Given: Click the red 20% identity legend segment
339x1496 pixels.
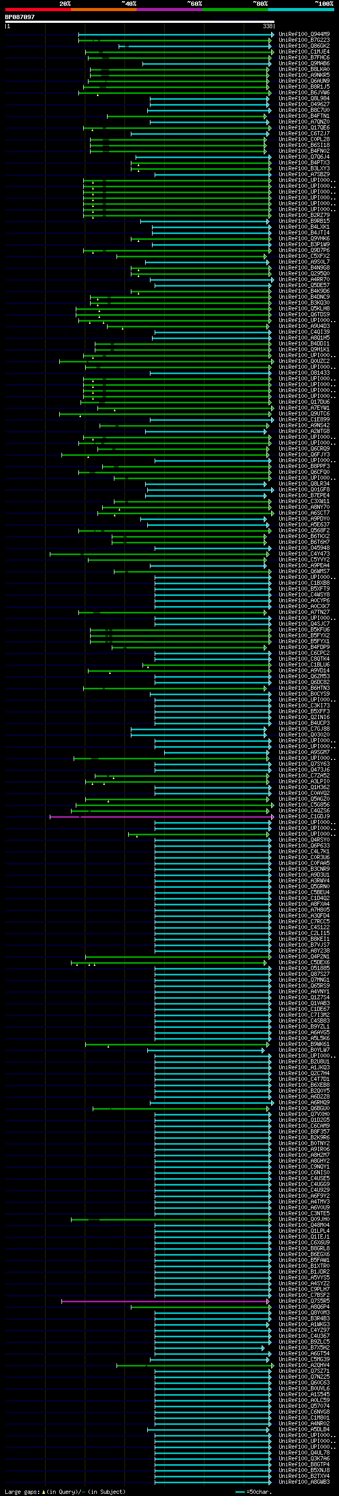Looking at the screenshot, I should (x=38, y=10).
